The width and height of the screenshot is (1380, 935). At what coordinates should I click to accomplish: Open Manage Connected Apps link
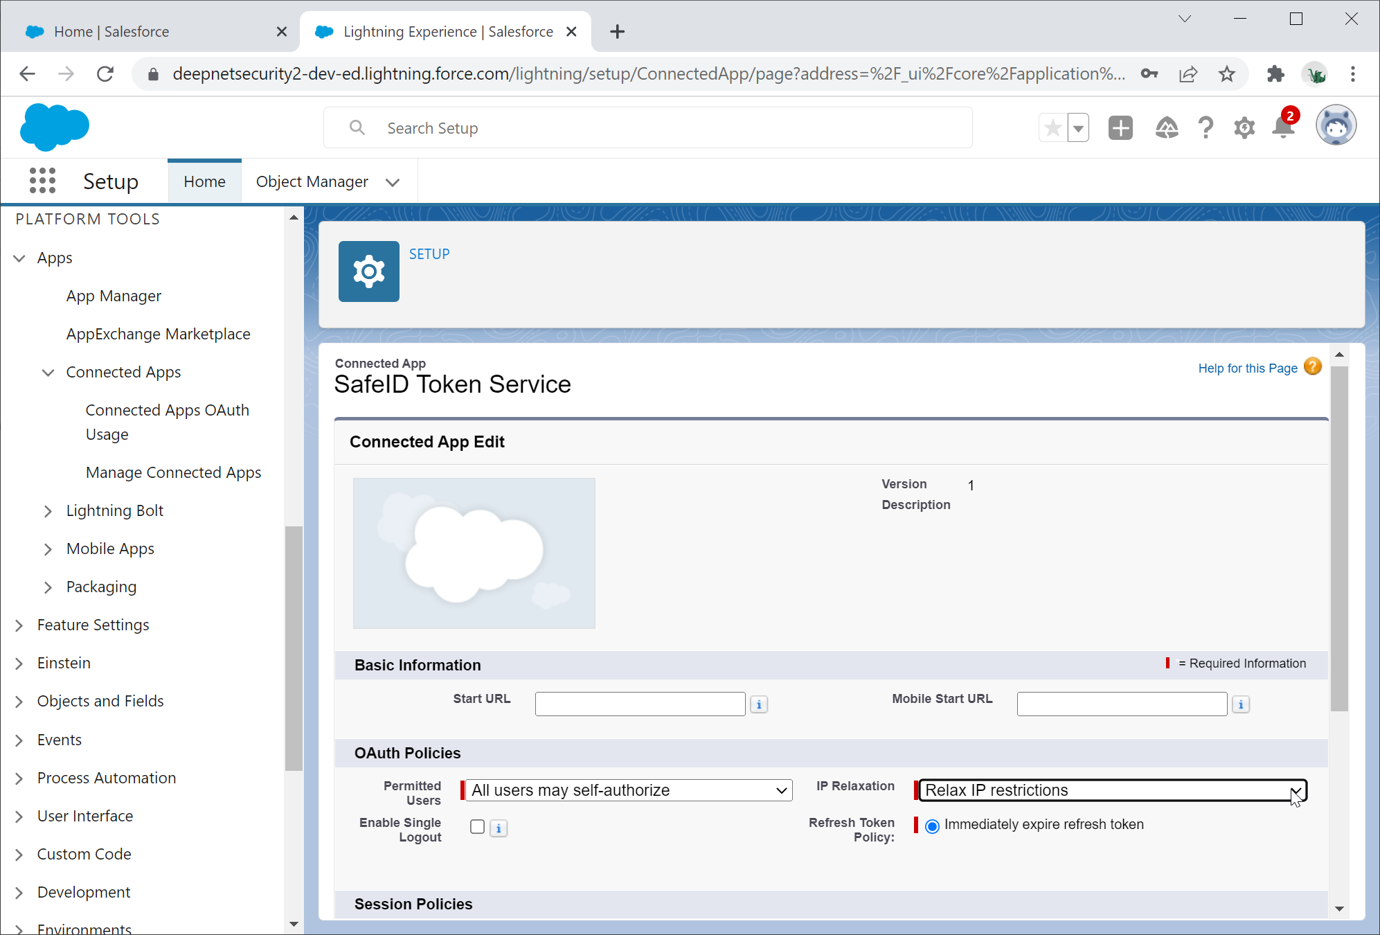pyautogui.click(x=173, y=472)
